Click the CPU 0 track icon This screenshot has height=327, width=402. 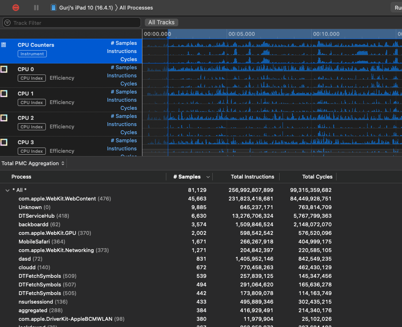pos(4,69)
